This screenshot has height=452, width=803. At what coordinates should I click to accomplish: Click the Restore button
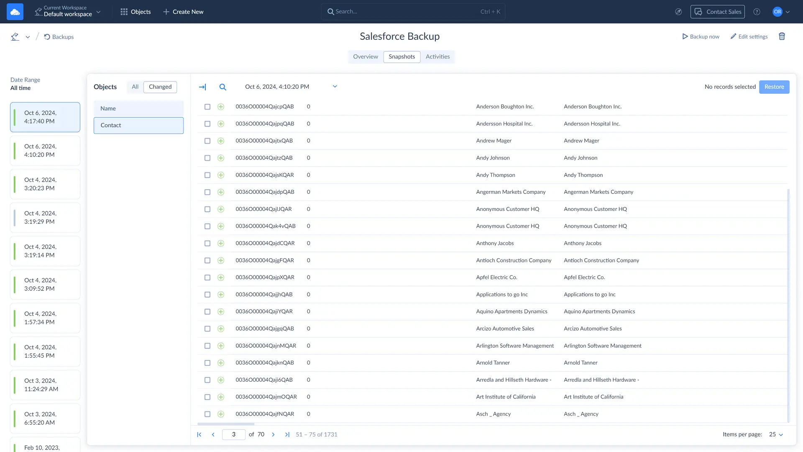774,87
